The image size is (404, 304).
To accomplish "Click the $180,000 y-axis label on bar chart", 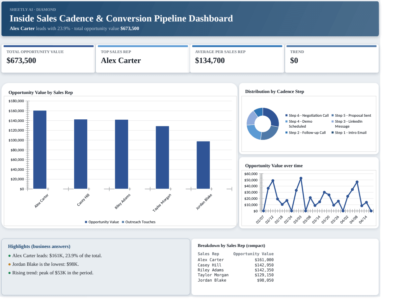I will click(x=16, y=101).
